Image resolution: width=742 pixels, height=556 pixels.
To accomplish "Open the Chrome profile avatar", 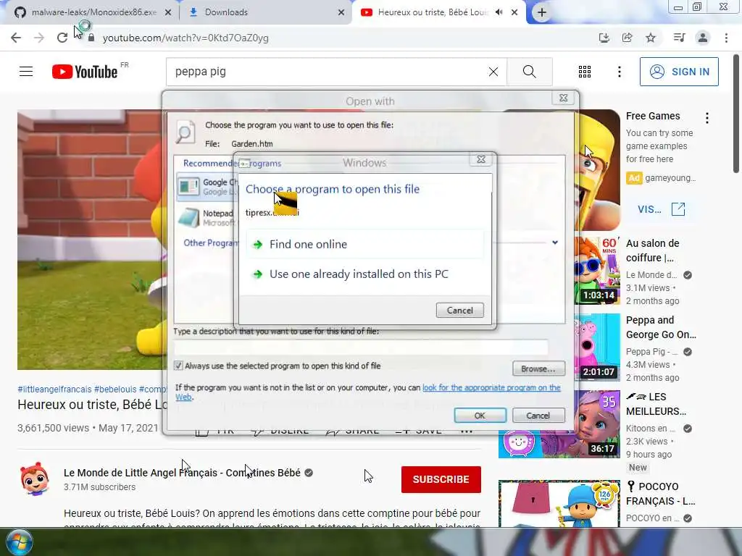I will 703,38.
